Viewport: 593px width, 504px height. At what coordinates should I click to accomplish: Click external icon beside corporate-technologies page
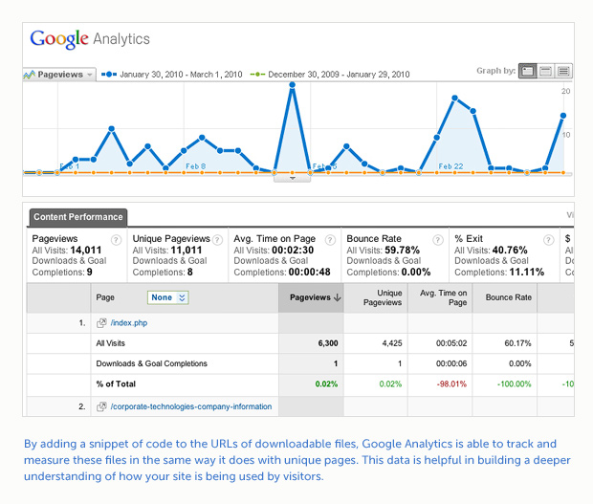pyautogui.click(x=101, y=406)
